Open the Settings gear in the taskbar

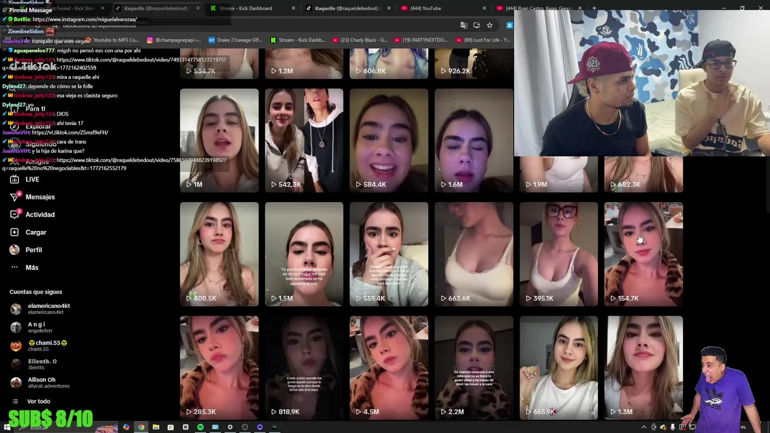(x=230, y=427)
